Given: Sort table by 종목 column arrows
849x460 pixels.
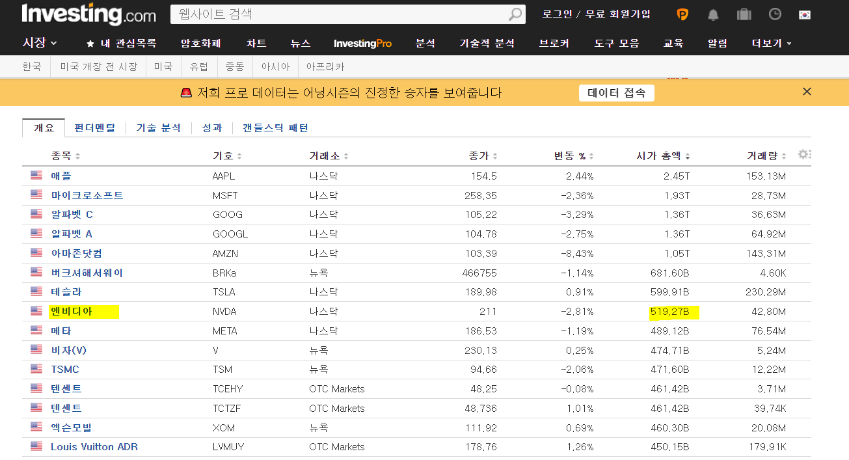Looking at the screenshot, I should click(78, 156).
